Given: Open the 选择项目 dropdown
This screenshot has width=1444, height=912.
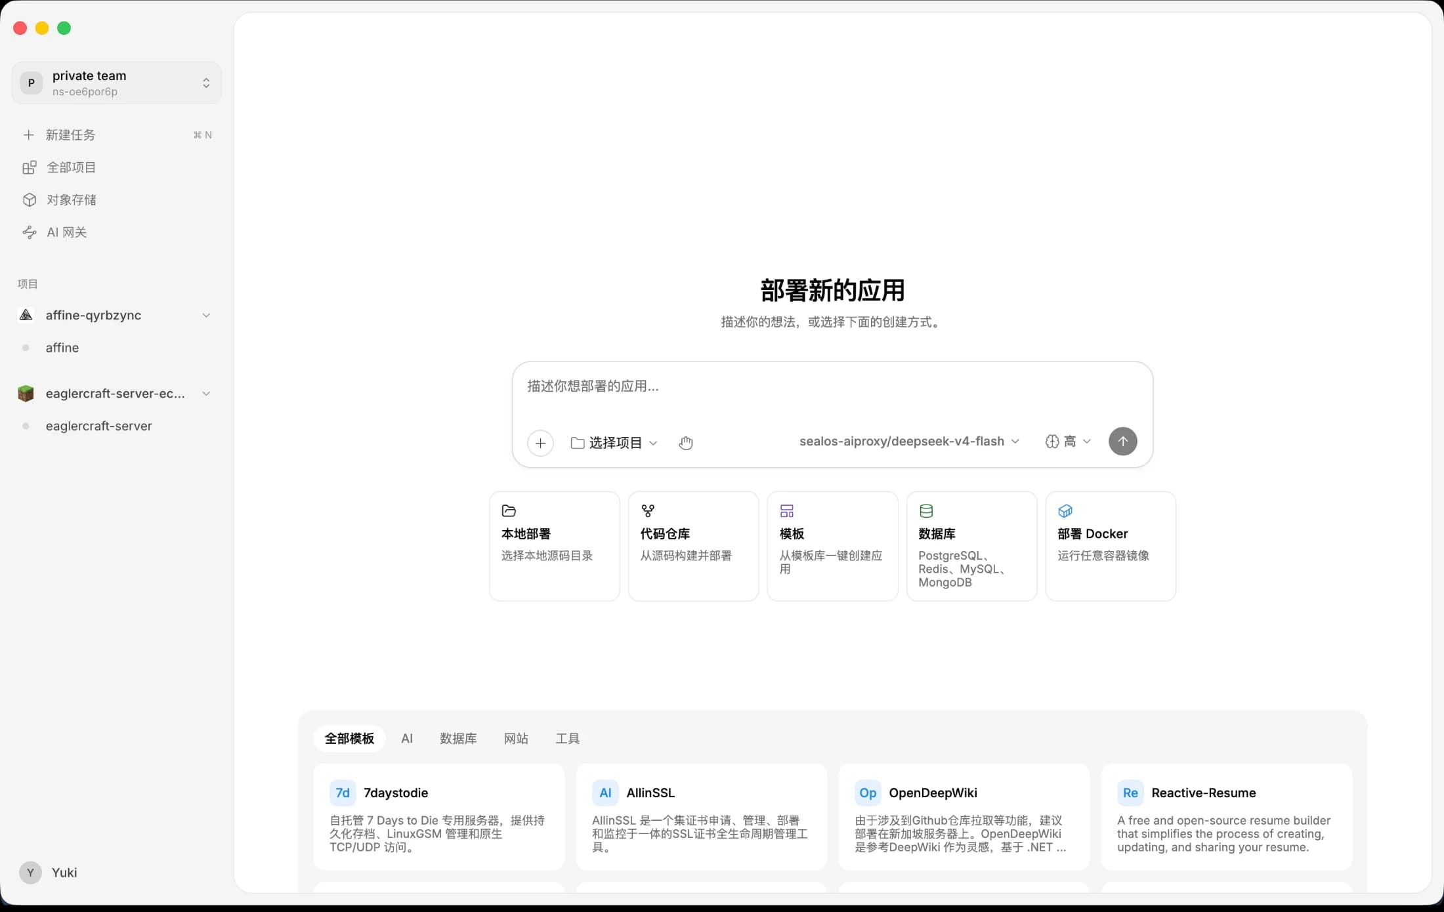Looking at the screenshot, I should point(614,443).
